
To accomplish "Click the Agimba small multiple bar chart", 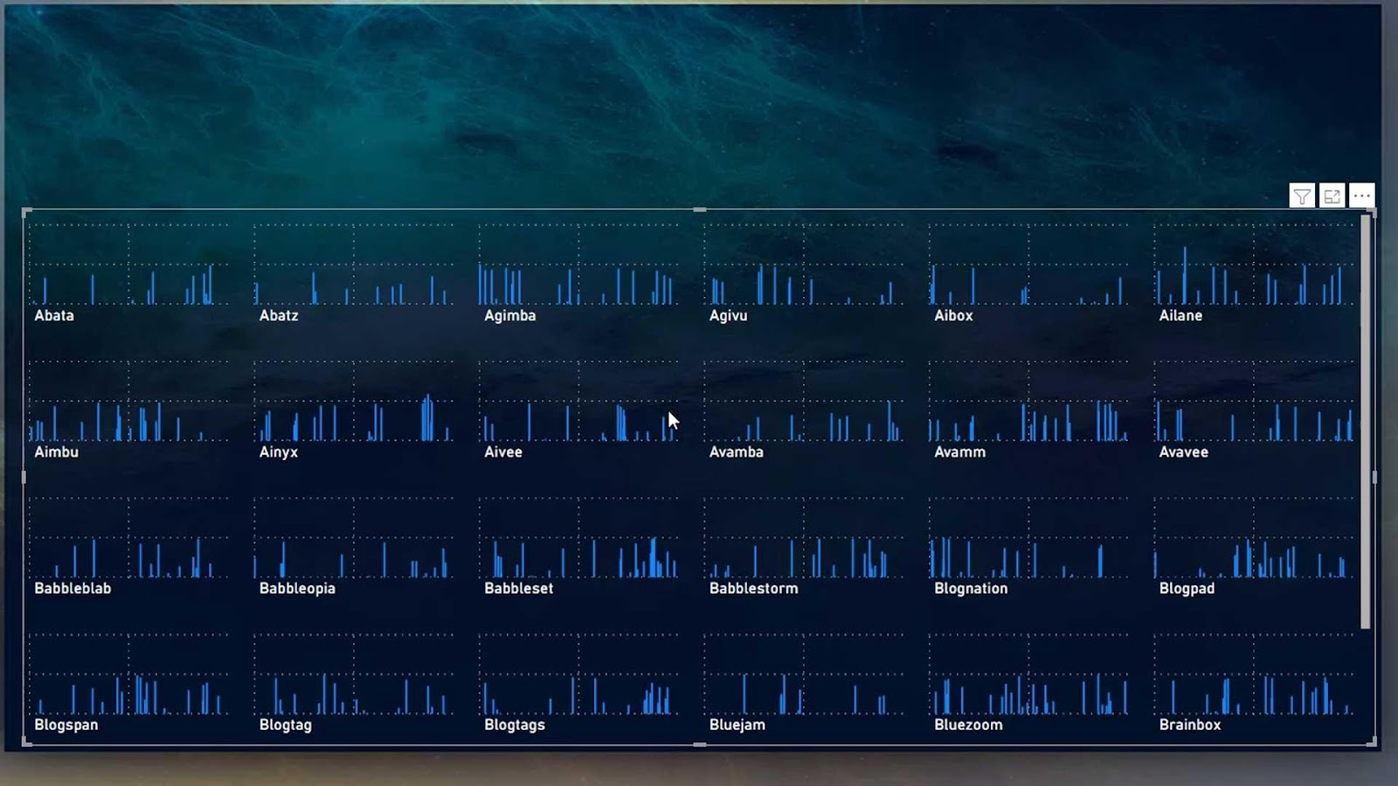I will tap(578, 264).
